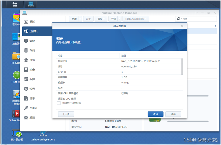The height and width of the screenshot is (145, 221).
Task: Click the Storage (存储) sidebar icon
Action: point(26,50)
